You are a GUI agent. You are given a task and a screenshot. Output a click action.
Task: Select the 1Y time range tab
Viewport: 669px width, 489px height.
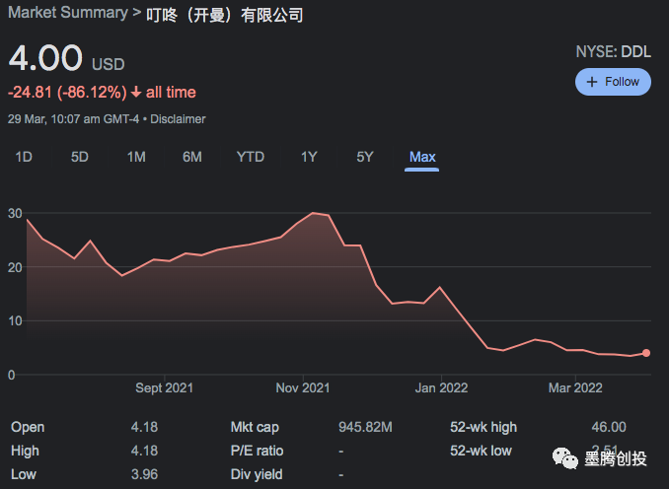tap(309, 157)
